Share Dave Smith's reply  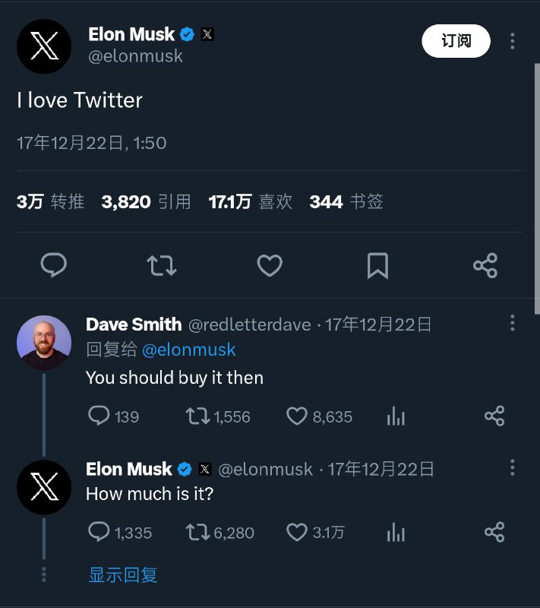pyautogui.click(x=494, y=416)
